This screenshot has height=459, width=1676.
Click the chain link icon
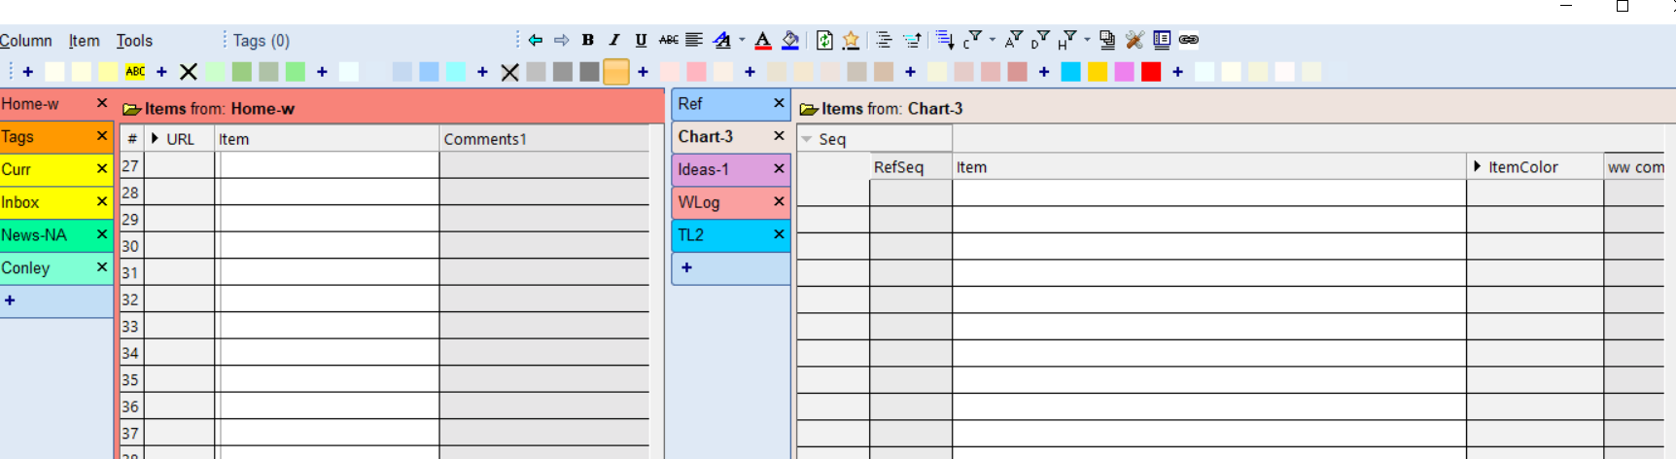point(1188,40)
